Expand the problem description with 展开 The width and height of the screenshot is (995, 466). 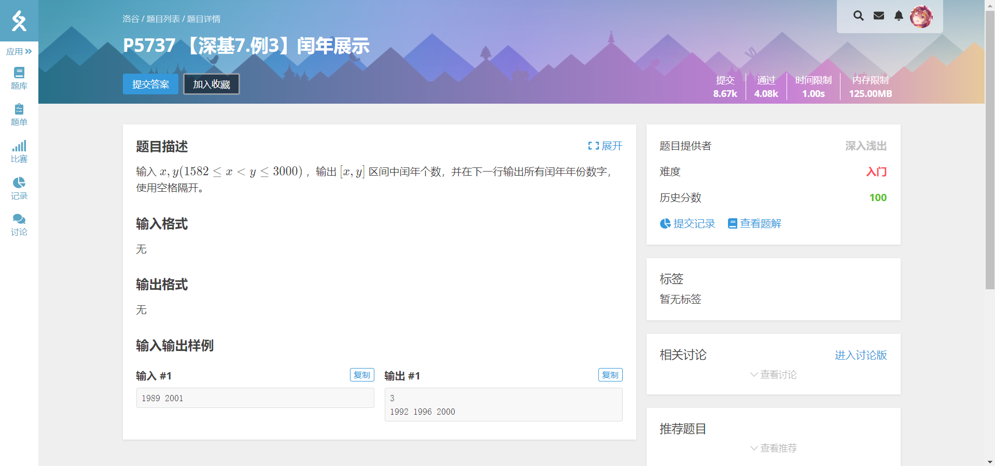click(605, 146)
